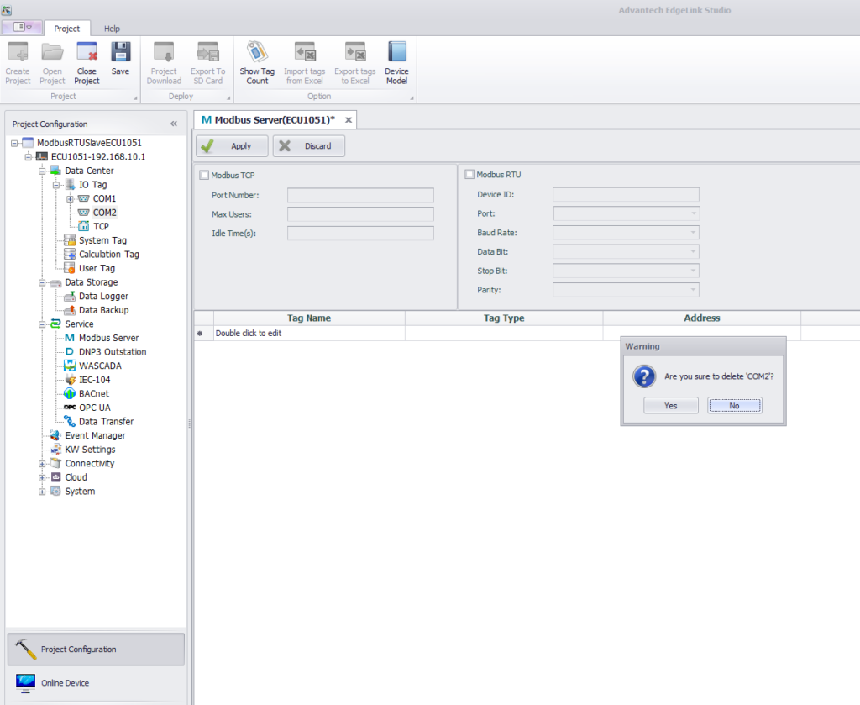Click the quick access menu icon left of the Project tab
The height and width of the screenshot is (705, 860).
[22, 27]
